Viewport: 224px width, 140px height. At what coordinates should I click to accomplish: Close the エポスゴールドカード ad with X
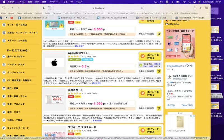click(x=194, y=116)
